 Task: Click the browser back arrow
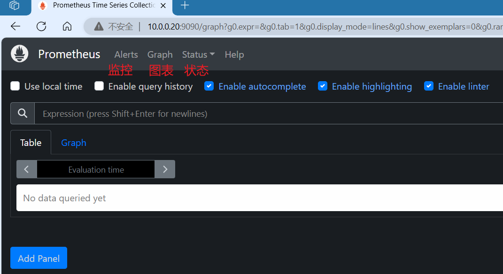[x=15, y=26]
